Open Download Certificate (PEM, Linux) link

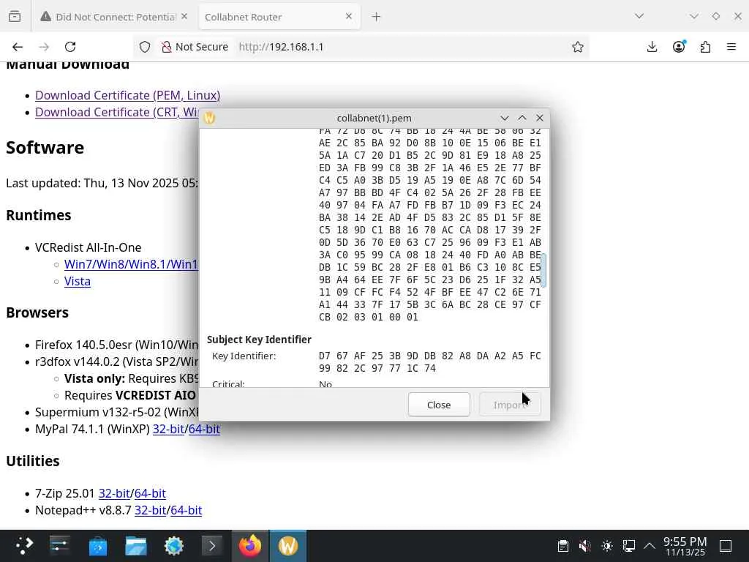click(x=127, y=95)
